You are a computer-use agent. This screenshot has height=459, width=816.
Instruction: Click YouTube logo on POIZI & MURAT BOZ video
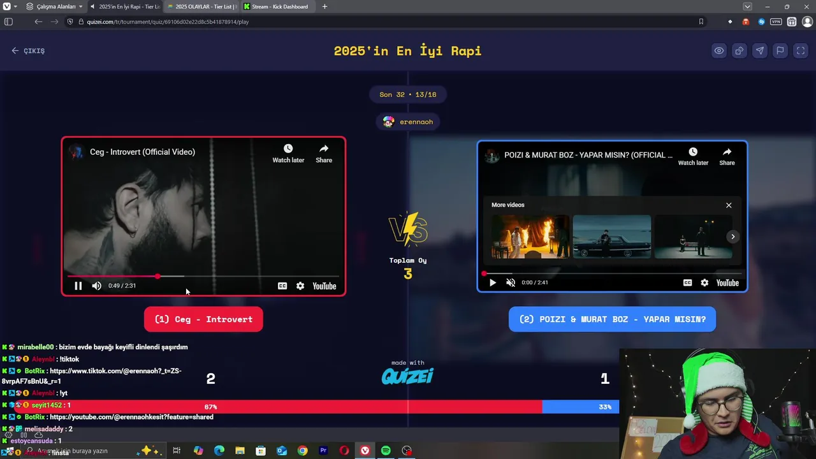(727, 282)
